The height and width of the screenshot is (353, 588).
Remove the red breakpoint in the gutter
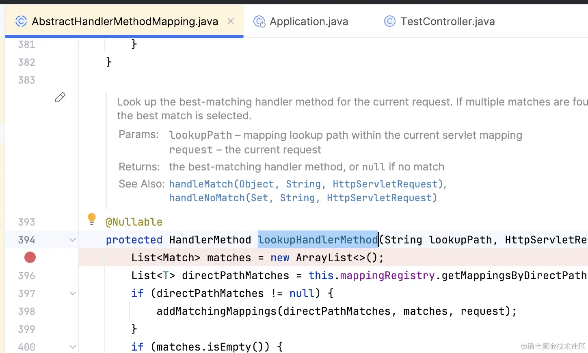click(x=30, y=257)
